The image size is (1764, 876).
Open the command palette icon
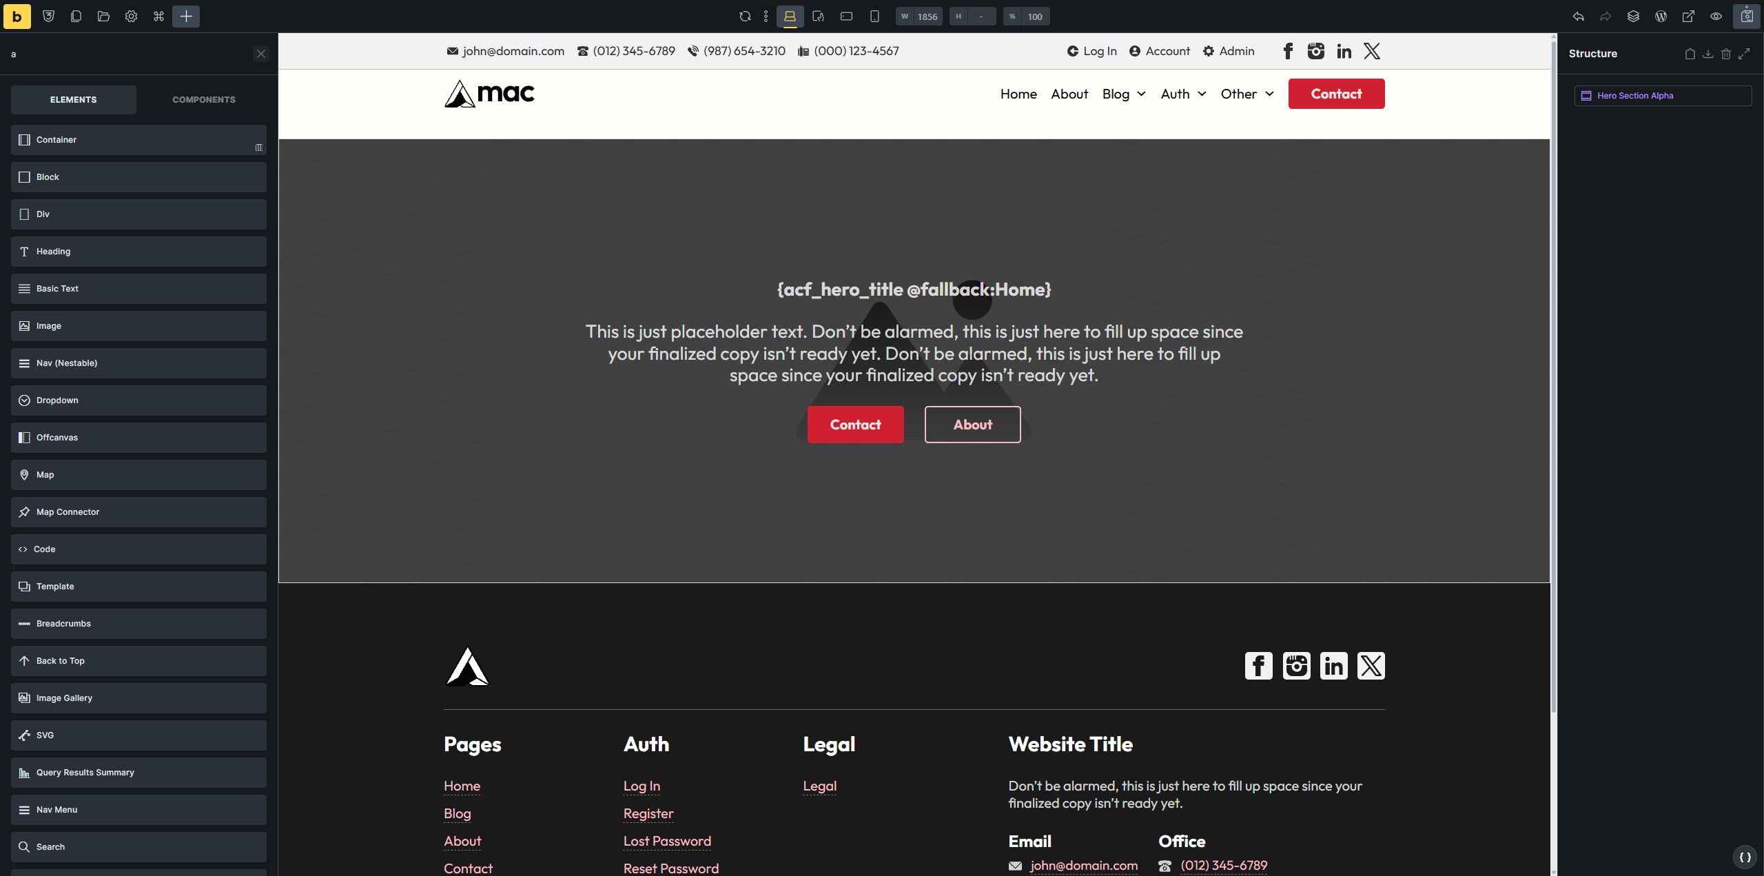point(158,17)
